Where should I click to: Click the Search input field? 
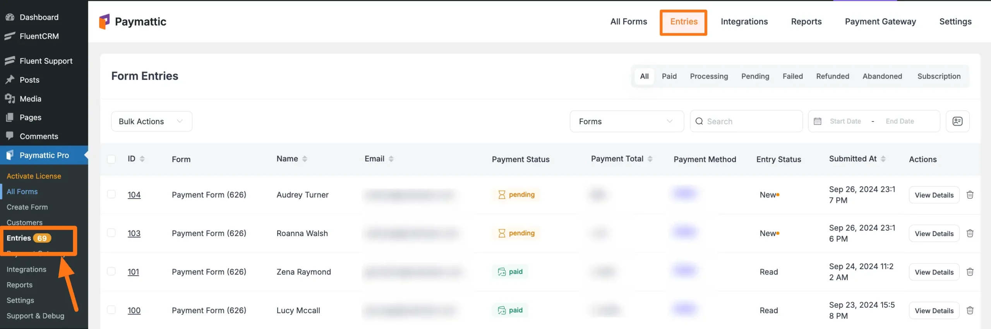(x=746, y=121)
